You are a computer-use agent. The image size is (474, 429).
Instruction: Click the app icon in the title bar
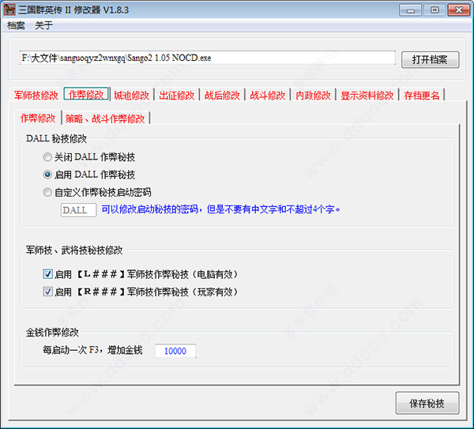(9, 9)
